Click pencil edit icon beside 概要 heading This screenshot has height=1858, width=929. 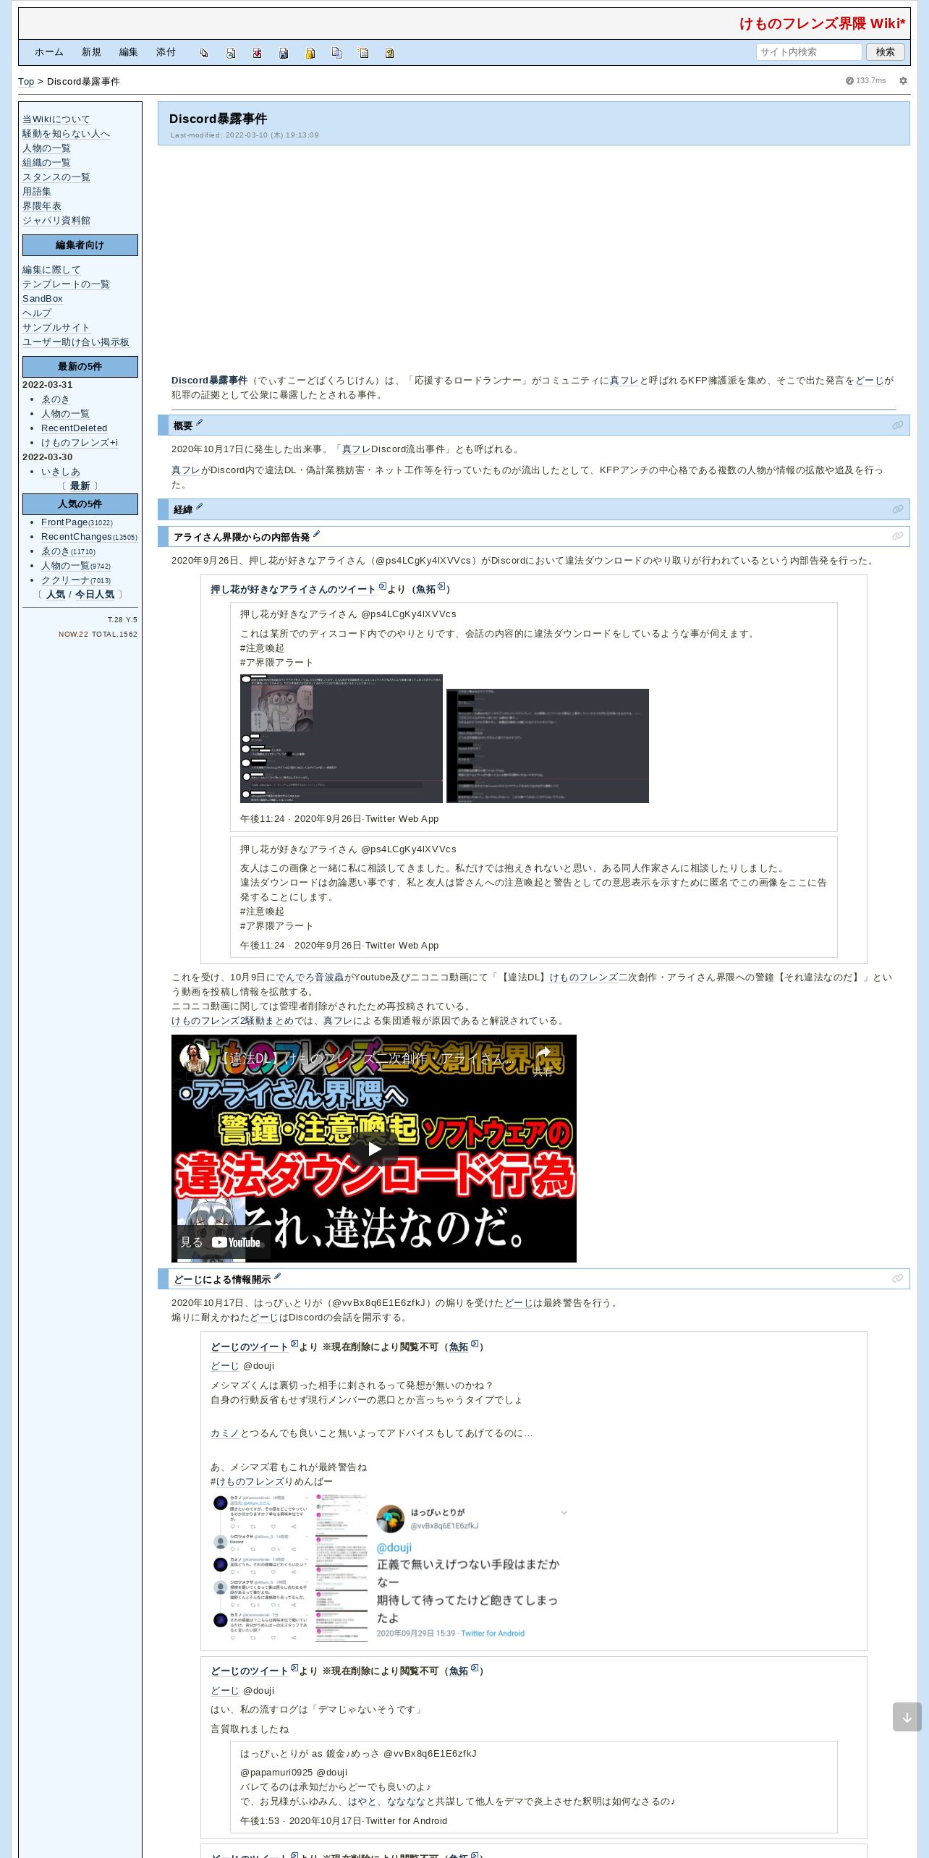point(199,423)
